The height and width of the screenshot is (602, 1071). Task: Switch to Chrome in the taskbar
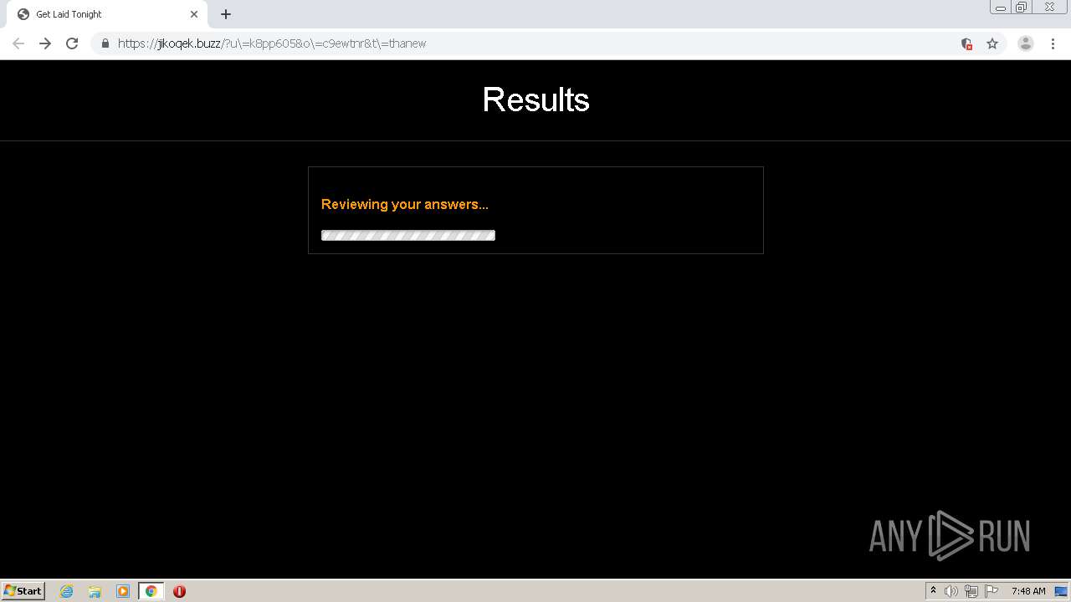pos(151,591)
